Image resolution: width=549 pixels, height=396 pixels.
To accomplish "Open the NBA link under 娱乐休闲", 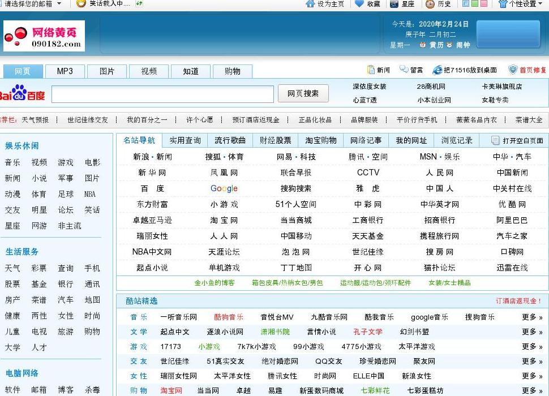I will point(90,194).
